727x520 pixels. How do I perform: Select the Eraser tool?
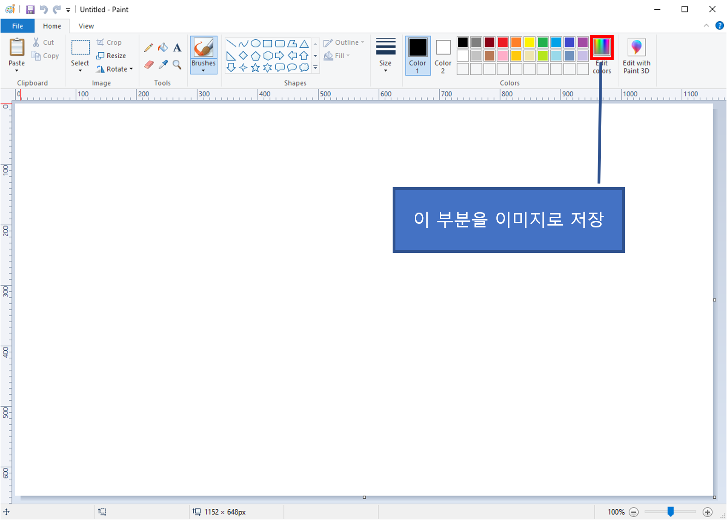[x=148, y=65]
